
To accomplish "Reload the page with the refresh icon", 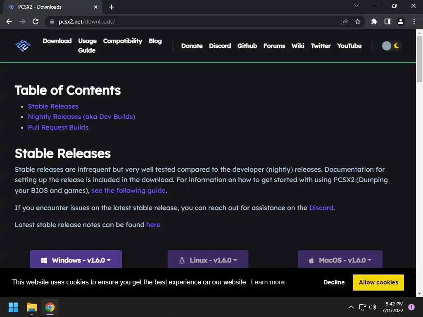I will pyautogui.click(x=36, y=21).
